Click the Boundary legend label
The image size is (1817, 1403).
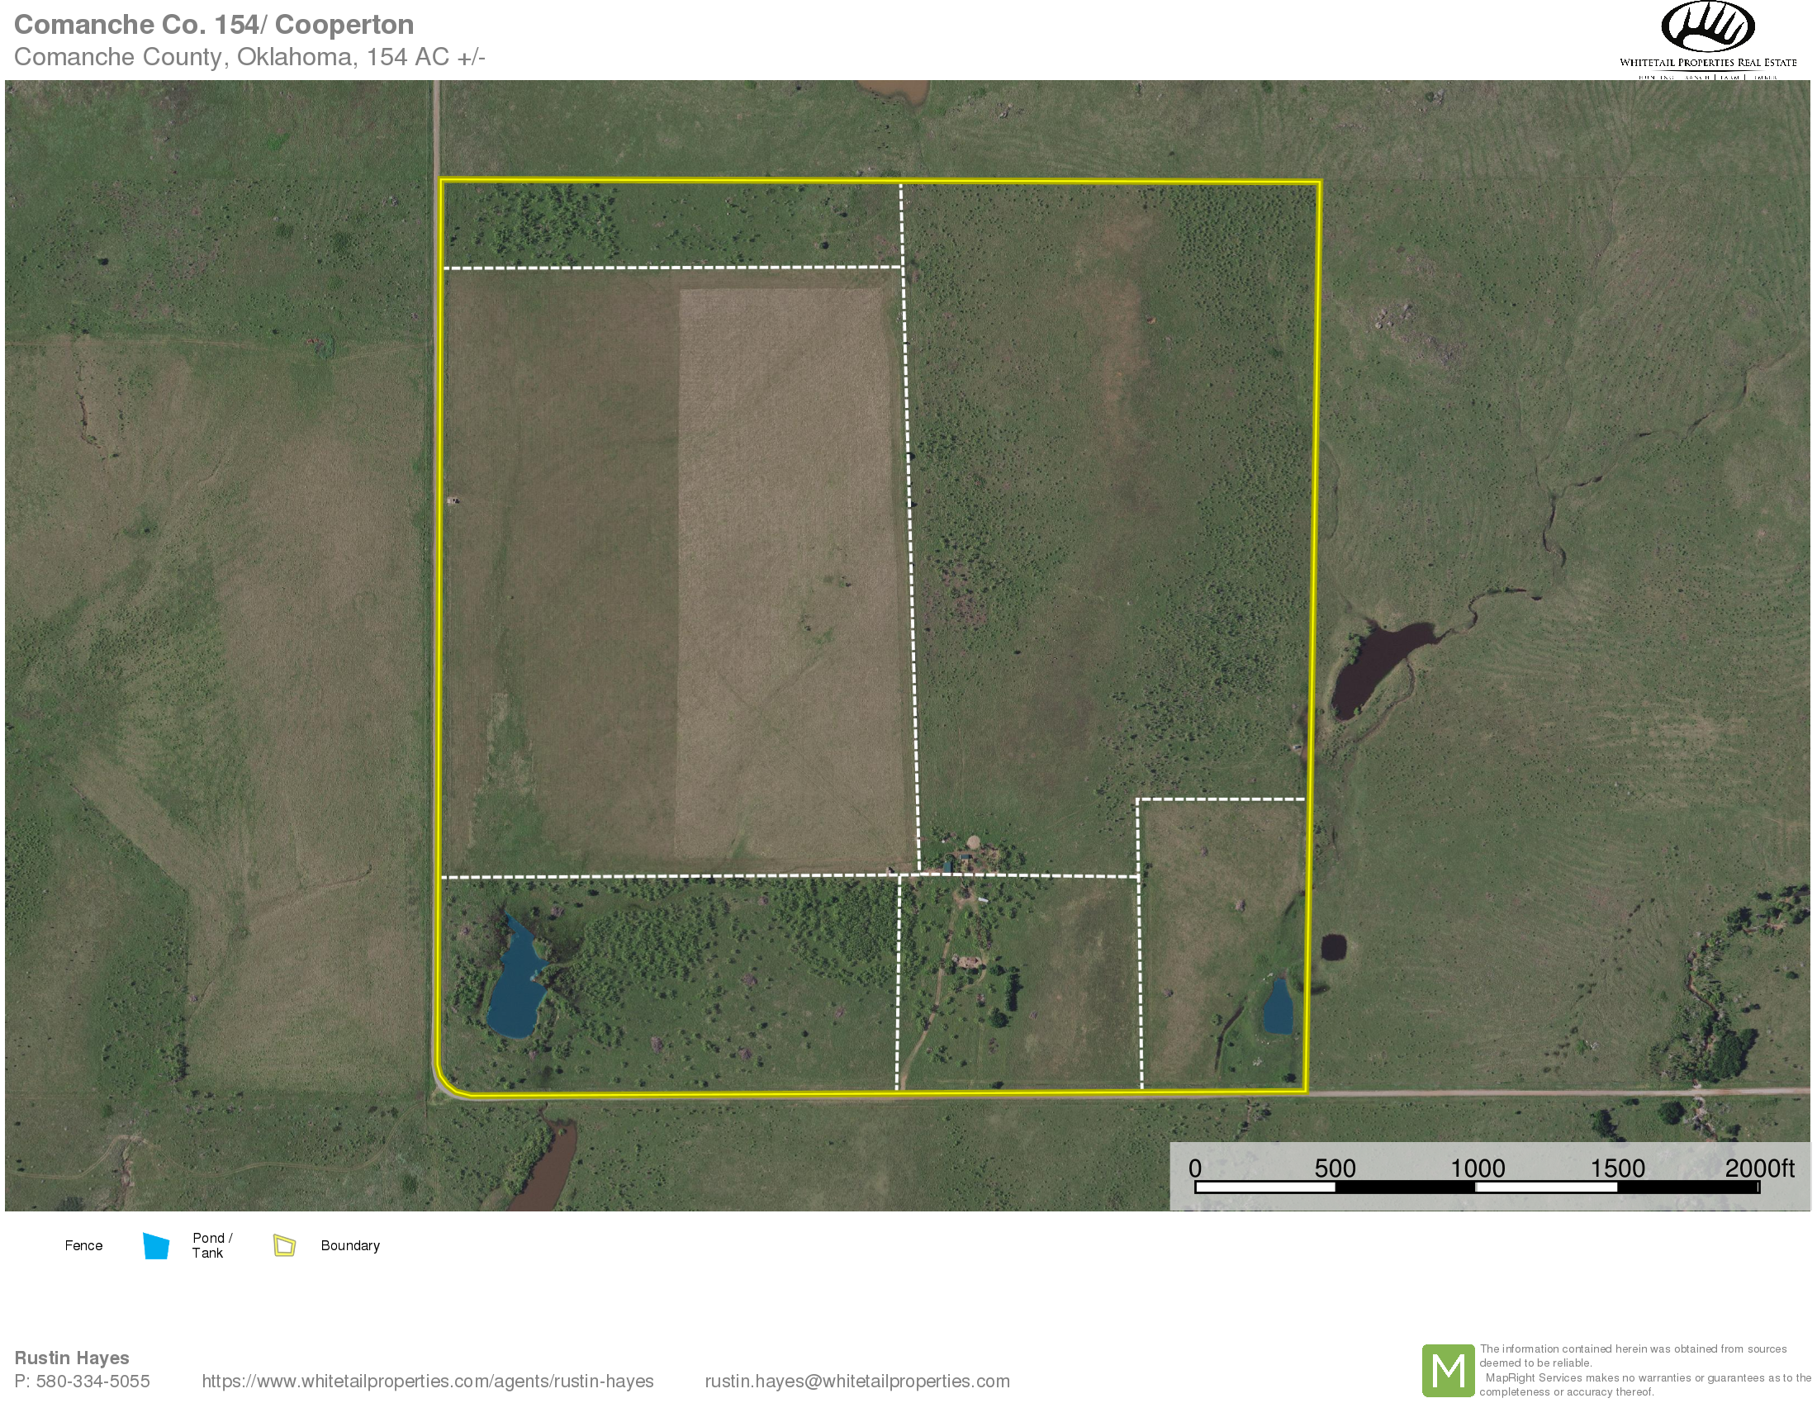point(350,1245)
